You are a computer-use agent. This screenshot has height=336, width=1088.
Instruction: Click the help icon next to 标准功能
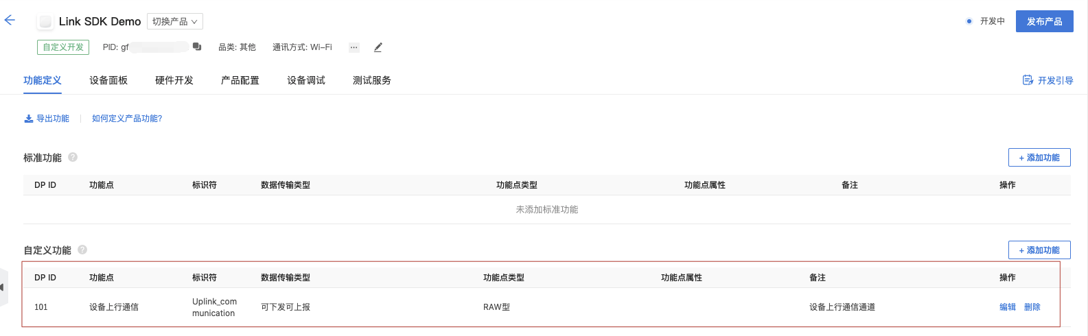(73, 157)
